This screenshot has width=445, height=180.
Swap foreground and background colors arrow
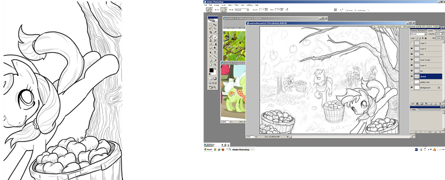point(215,68)
